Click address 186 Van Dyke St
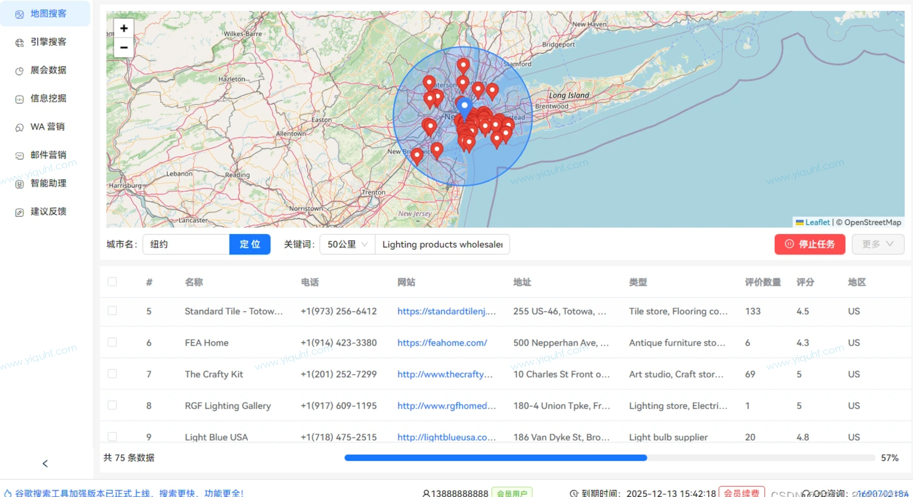The height and width of the screenshot is (497, 913). coord(561,437)
